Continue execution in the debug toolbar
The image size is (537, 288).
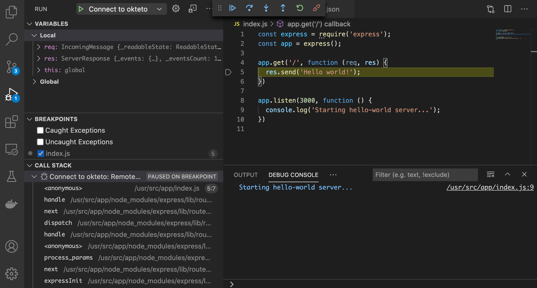(232, 8)
